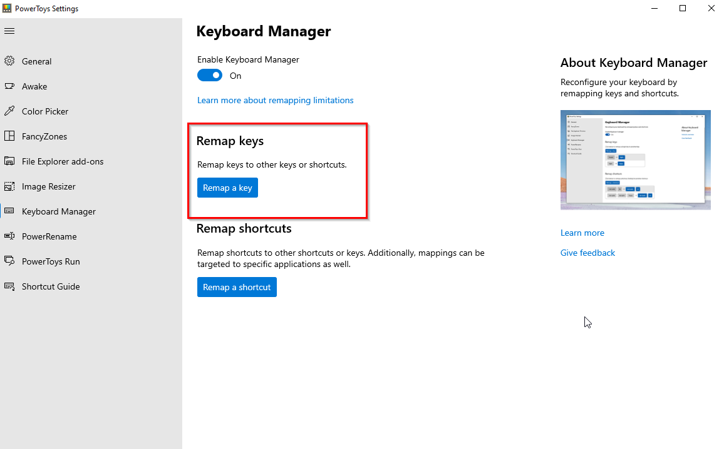
Task: Click the Keyboard Manager page title
Action: click(264, 31)
